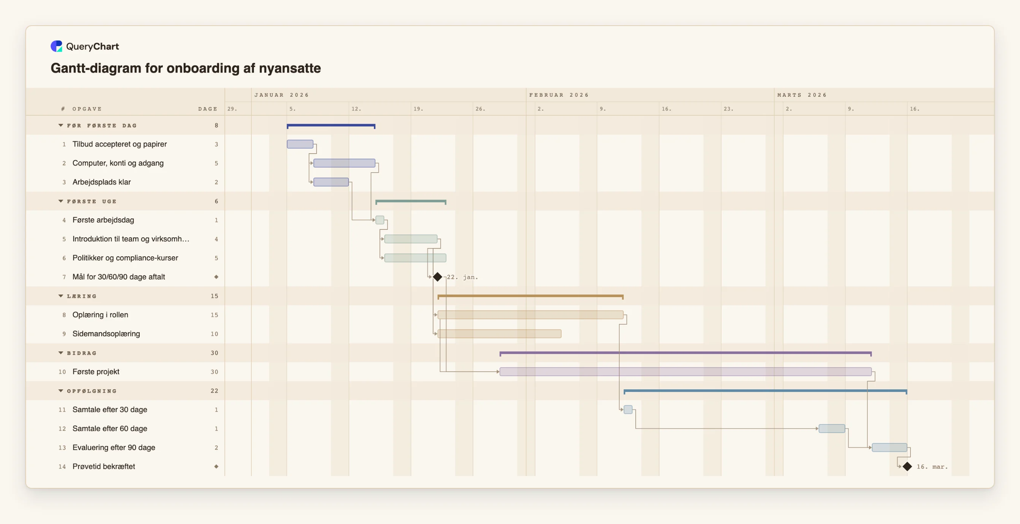Collapse the OPFØLGNING group triangle
The width and height of the screenshot is (1020, 524).
(x=61, y=391)
